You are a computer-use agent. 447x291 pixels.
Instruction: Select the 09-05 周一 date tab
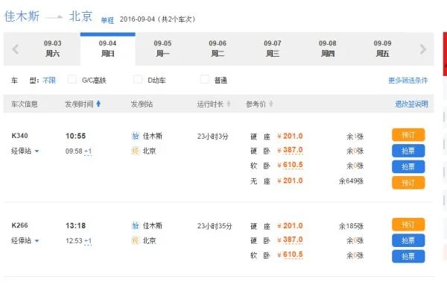click(162, 48)
